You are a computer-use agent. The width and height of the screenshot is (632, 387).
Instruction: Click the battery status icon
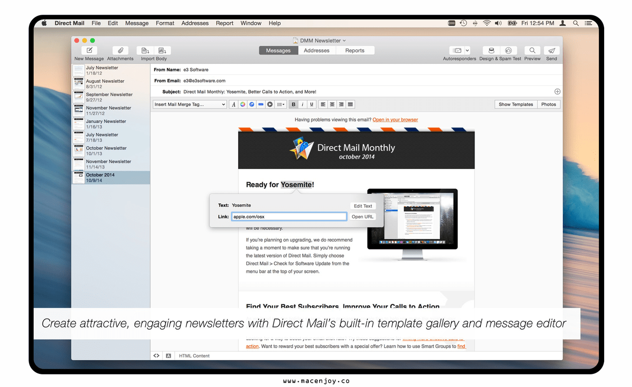tap(512, 23)
